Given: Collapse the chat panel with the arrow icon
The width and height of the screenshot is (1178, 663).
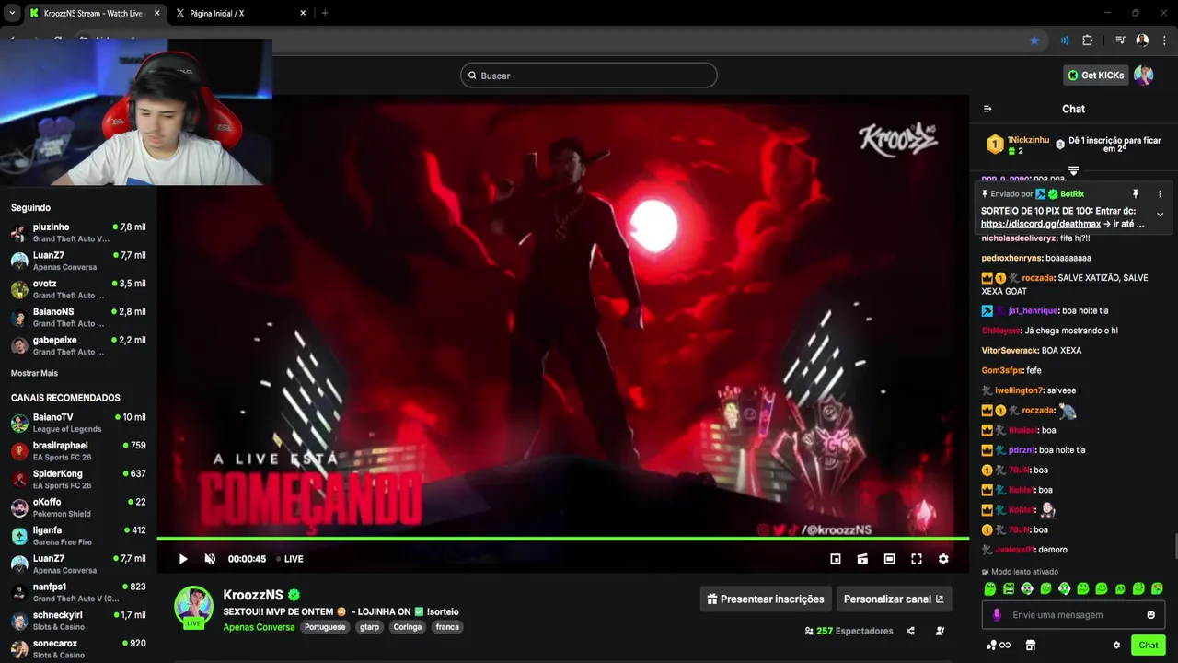Looking at the screenshot, I should click(987, 109).
